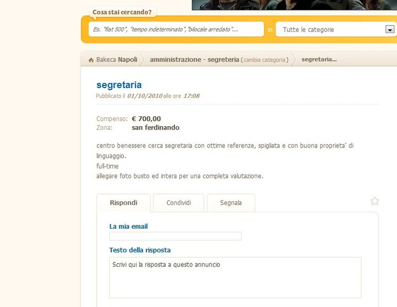397x307 pixels.
Task: Select the Rispondi tab
Action: click(124, 203)
